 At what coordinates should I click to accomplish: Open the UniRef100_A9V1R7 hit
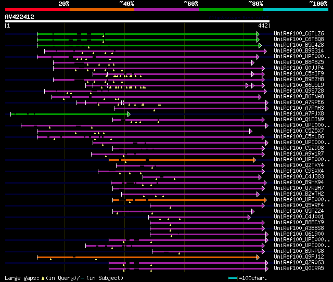[x=299, y=154]
